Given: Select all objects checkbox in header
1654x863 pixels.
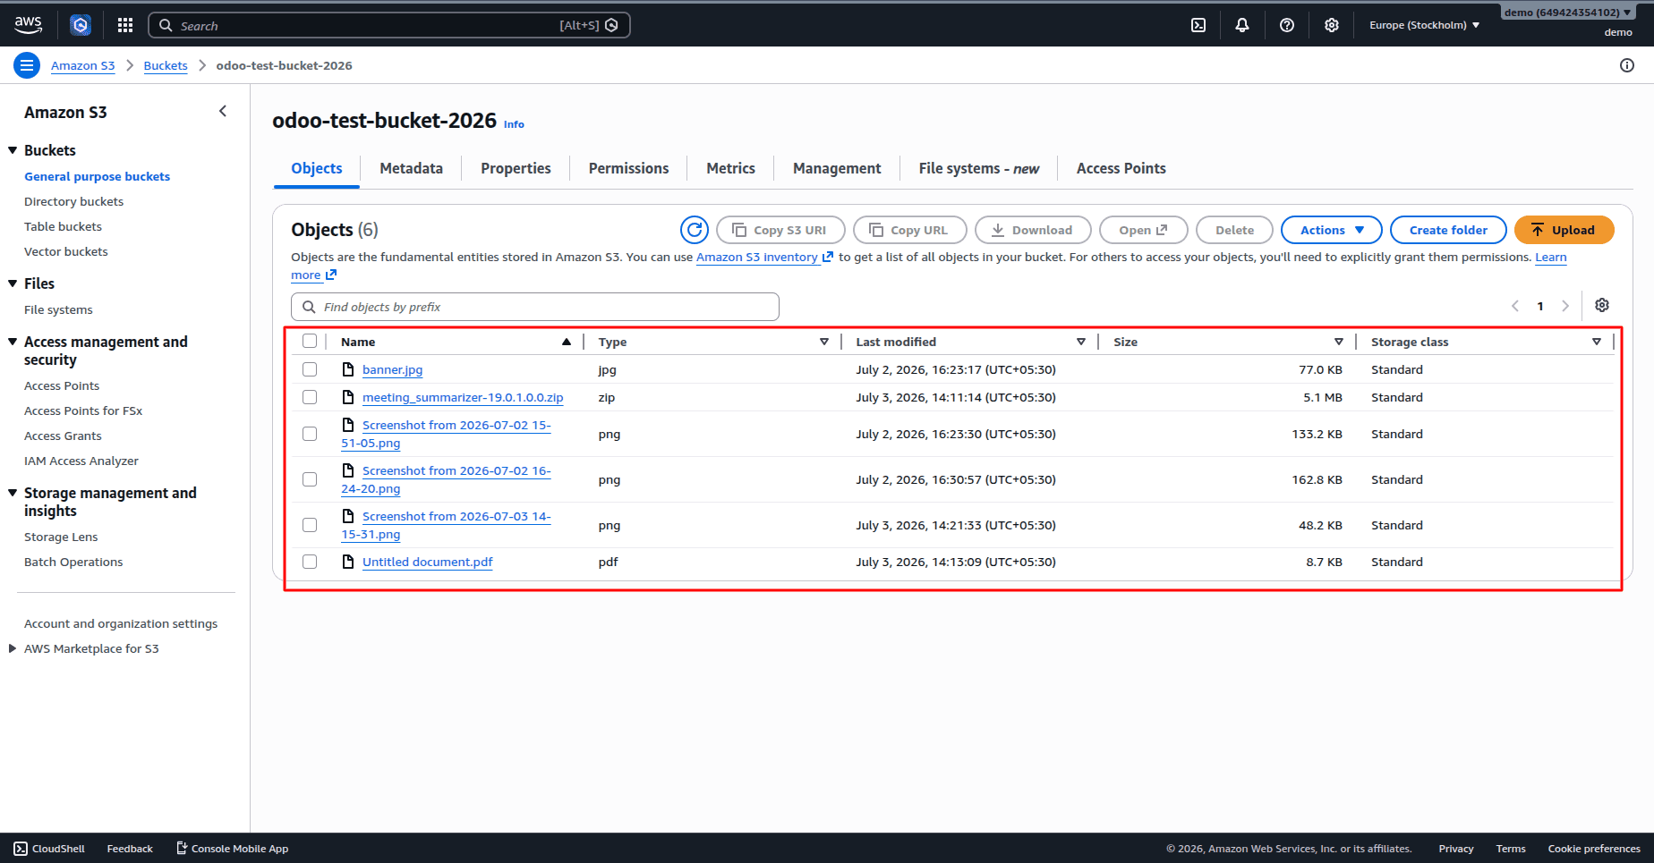Looking at the screenshot, I should pyautogui.click(x=310, y=341).
